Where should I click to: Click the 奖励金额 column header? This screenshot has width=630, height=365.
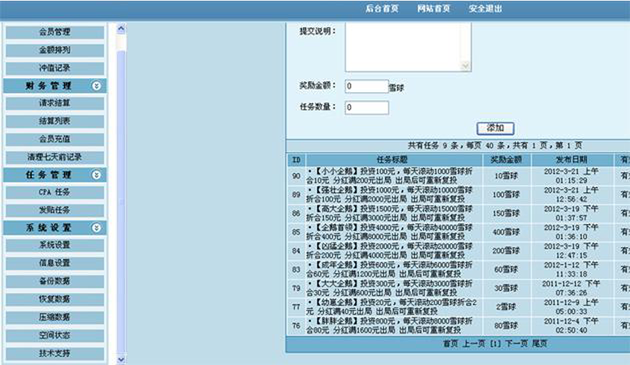tap(507, 159)
